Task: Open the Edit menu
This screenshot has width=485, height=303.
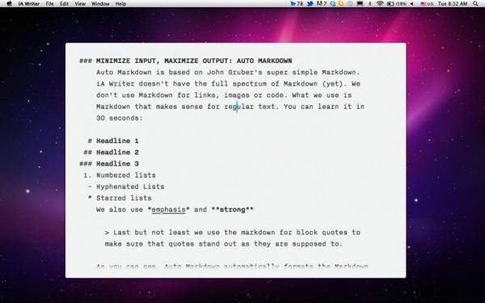Action: (x=65, y=4)
